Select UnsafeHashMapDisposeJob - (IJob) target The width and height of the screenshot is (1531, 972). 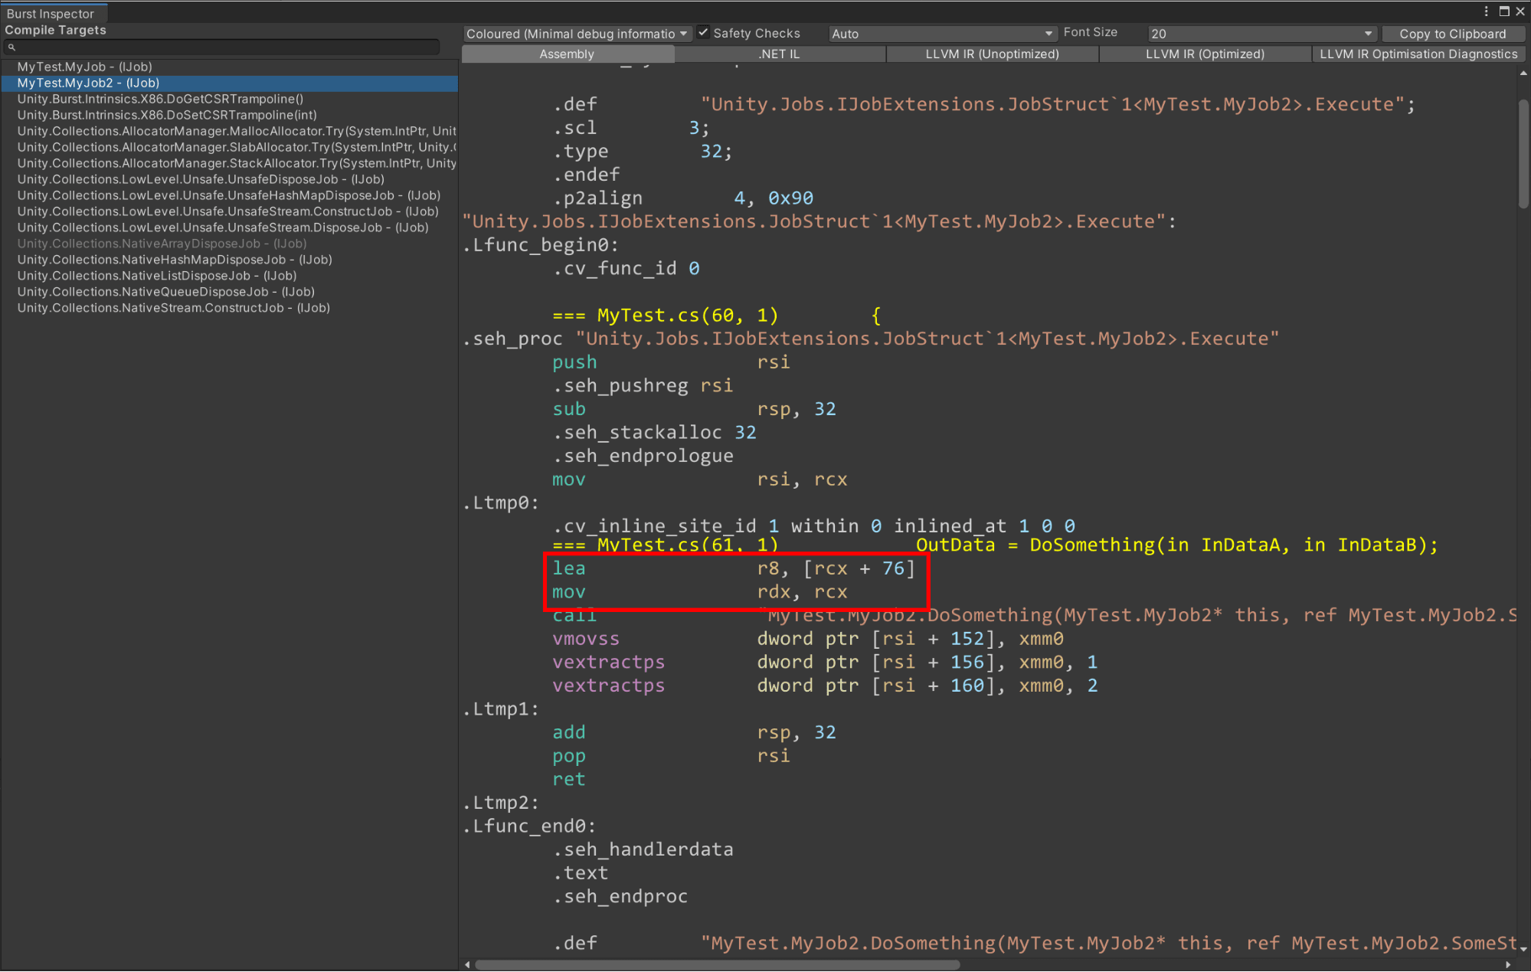[229, 195]
